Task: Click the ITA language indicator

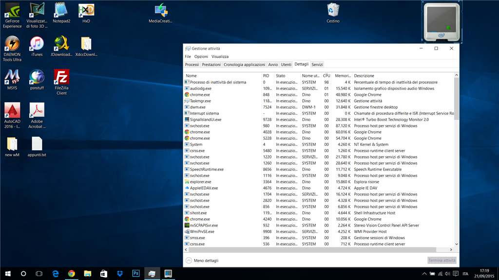Action: point(465,274)
